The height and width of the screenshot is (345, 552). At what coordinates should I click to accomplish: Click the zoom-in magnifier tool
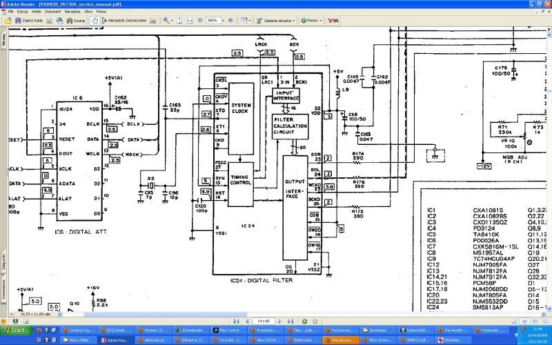point(166,21)
